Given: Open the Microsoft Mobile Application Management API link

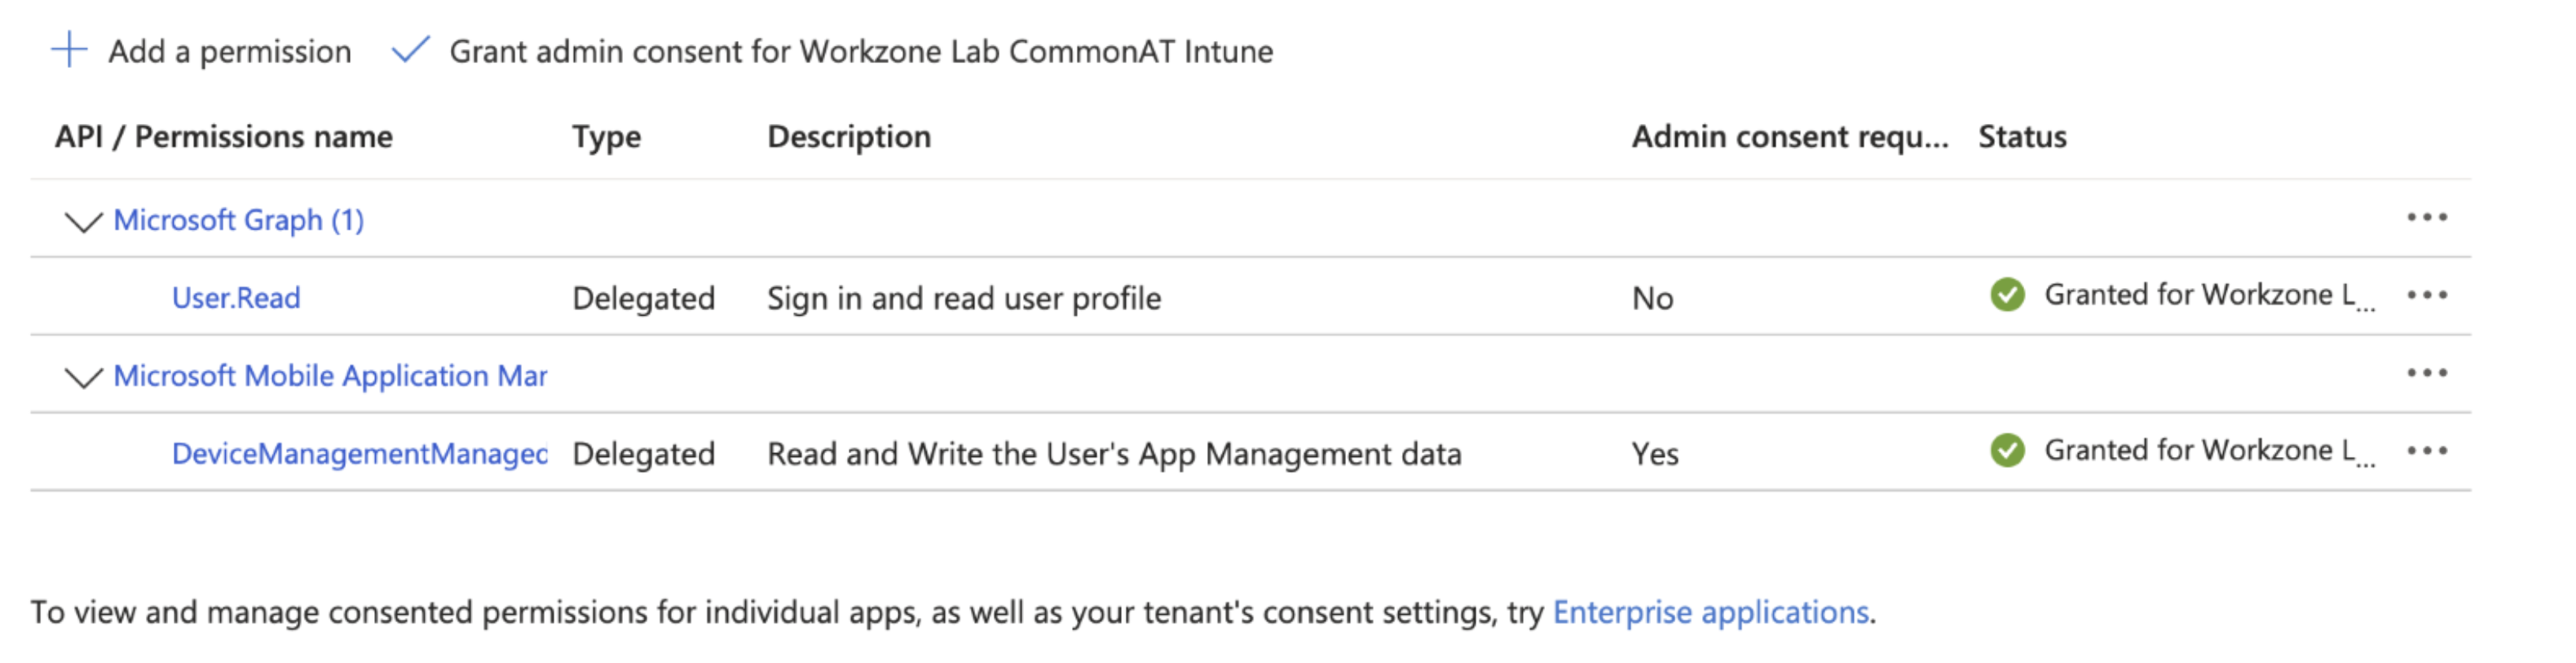Looking at the screenshot, I should pyautogui.click(x=330, y=376).
